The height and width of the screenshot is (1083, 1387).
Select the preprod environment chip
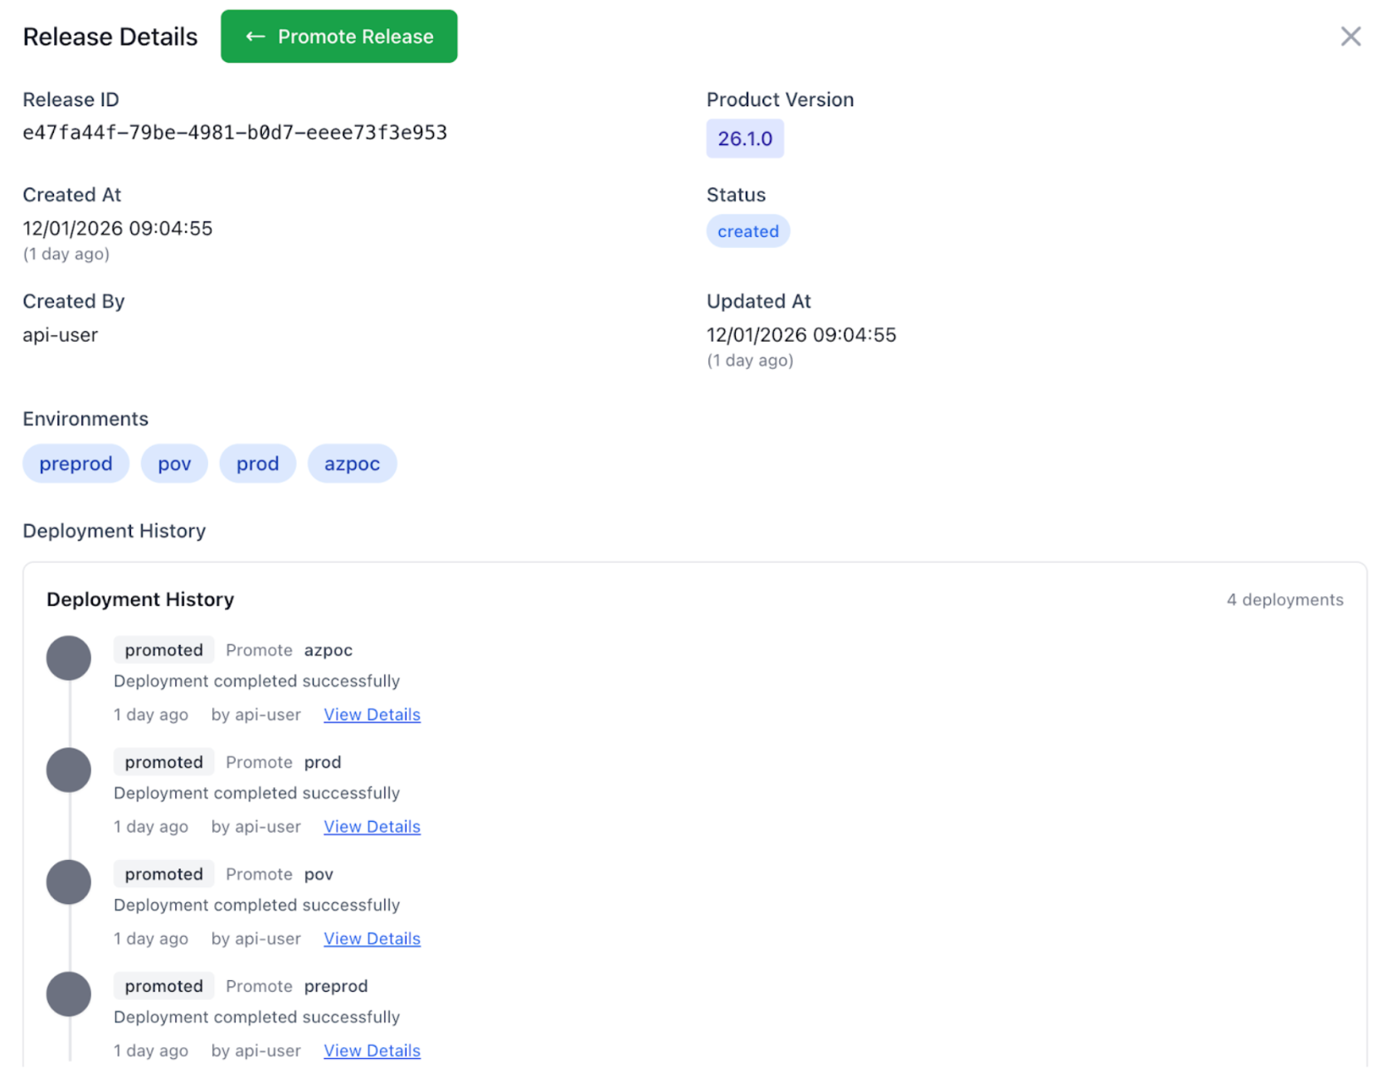coord(75,464)
